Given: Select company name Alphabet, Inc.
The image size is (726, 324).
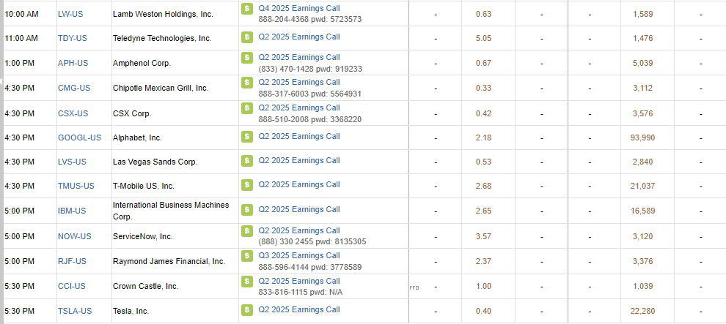Looking at the screenshot, I should 138,137.
